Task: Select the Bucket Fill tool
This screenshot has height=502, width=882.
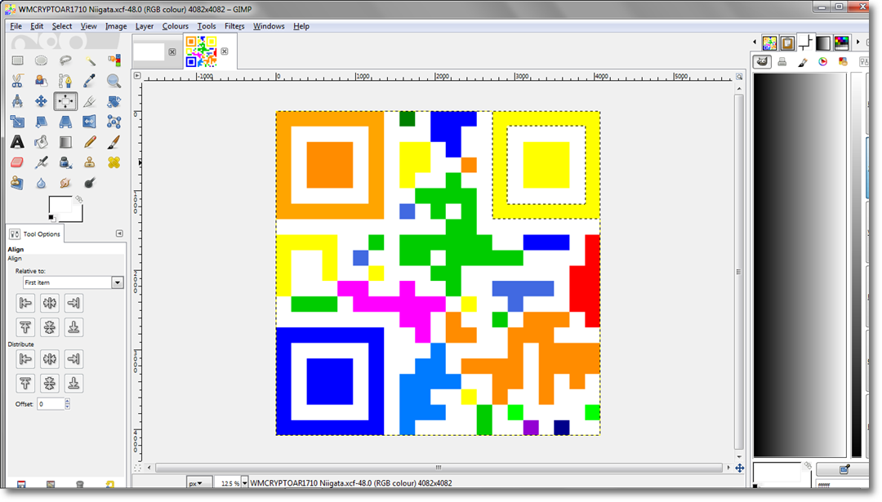Action: [41, 142]
